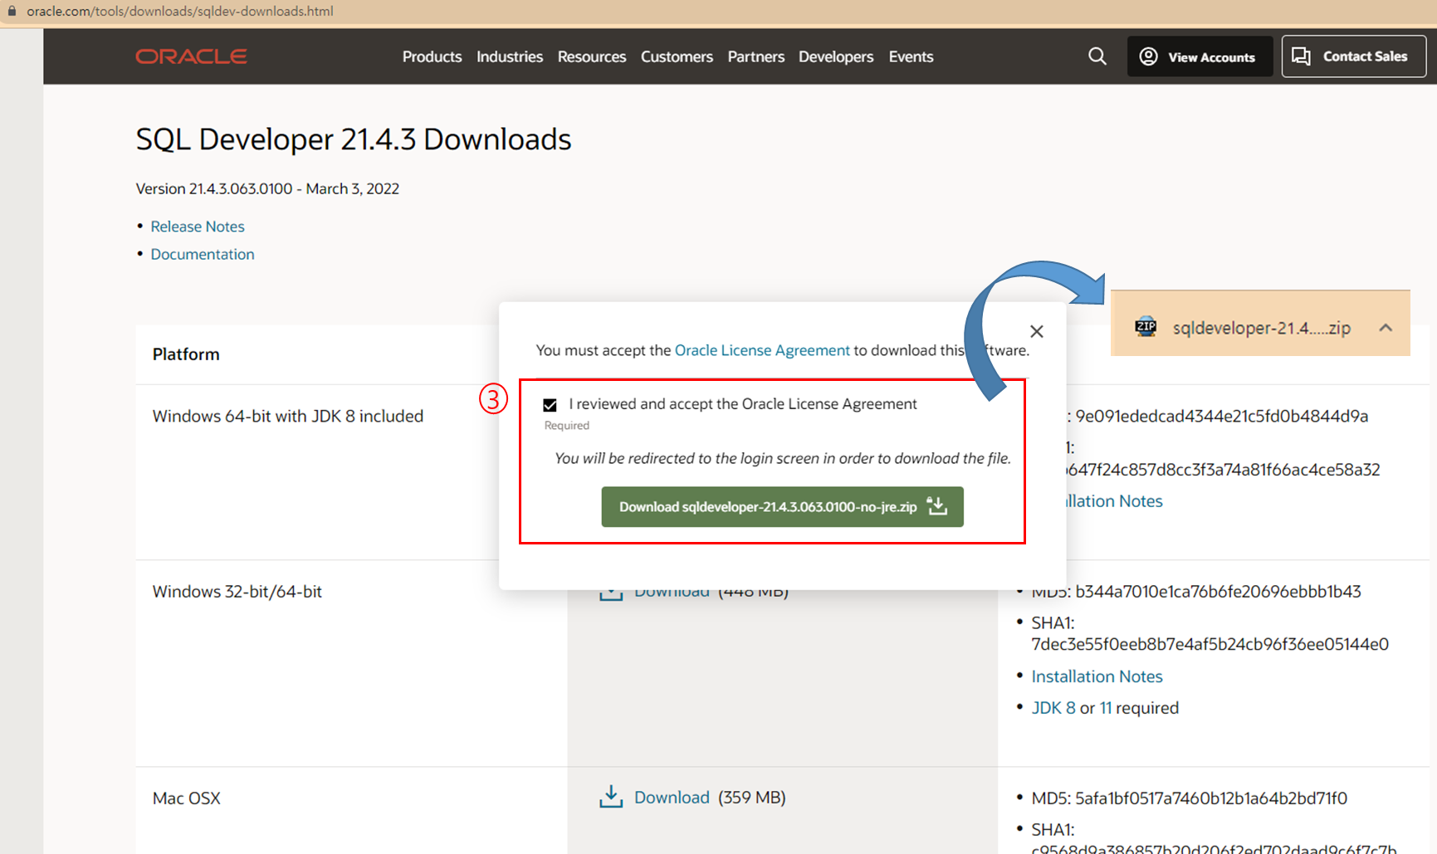1437x854 pixels.
Task: Click the (359 MB) size text
Action: pyautogui.click(x=752, y=797)
